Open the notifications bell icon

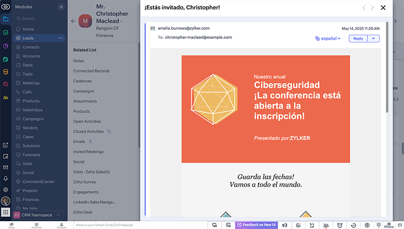coord(5,178)
